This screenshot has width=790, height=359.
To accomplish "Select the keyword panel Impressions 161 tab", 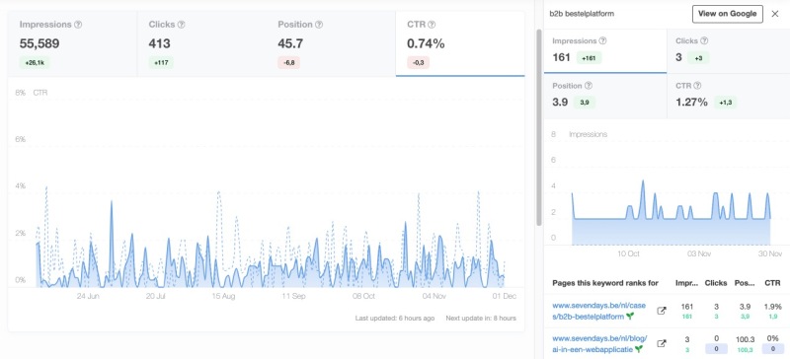I will pos(605,51).
